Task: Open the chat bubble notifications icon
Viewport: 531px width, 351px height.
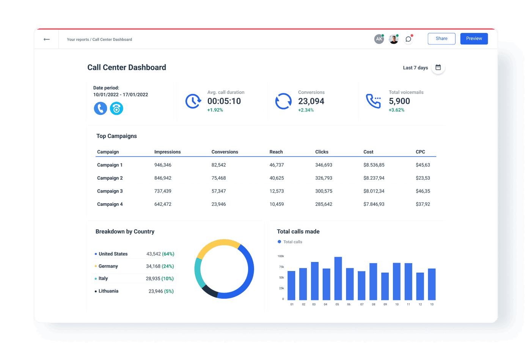Action: click(x=408, y=39)
